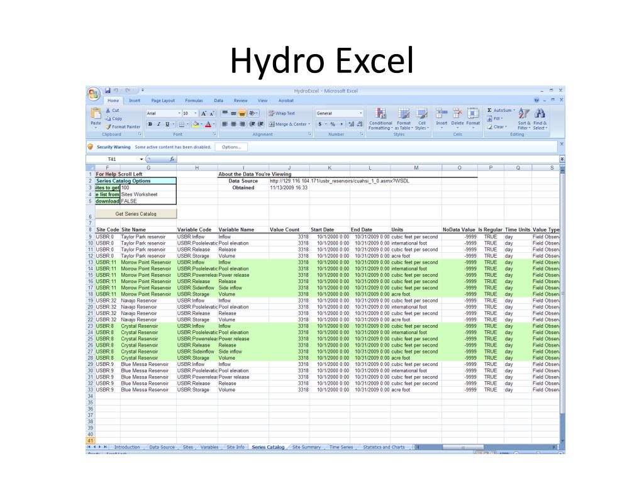Increase font size with Grow Font
644x483 pixels.
coord(203,113)
